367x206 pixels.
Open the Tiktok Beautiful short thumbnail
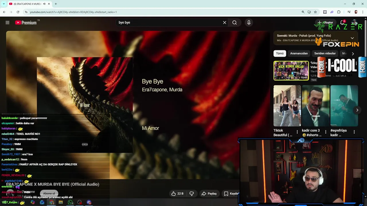pyautogui.click(x=287, y=106)
